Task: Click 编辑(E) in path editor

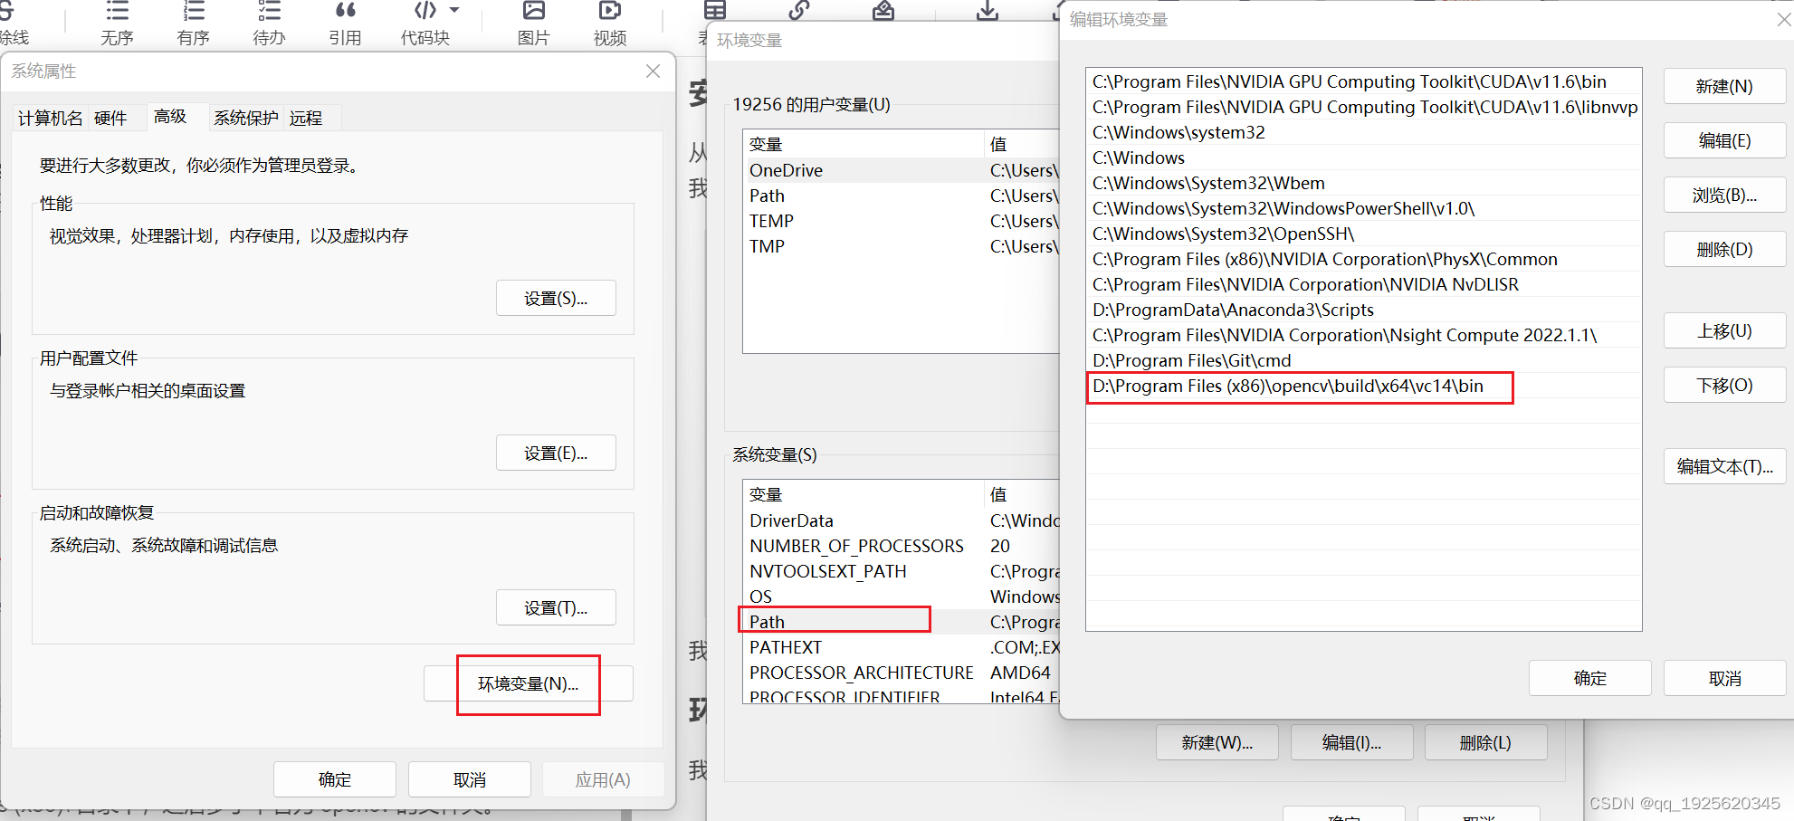Action: (x=1724, y=140)
